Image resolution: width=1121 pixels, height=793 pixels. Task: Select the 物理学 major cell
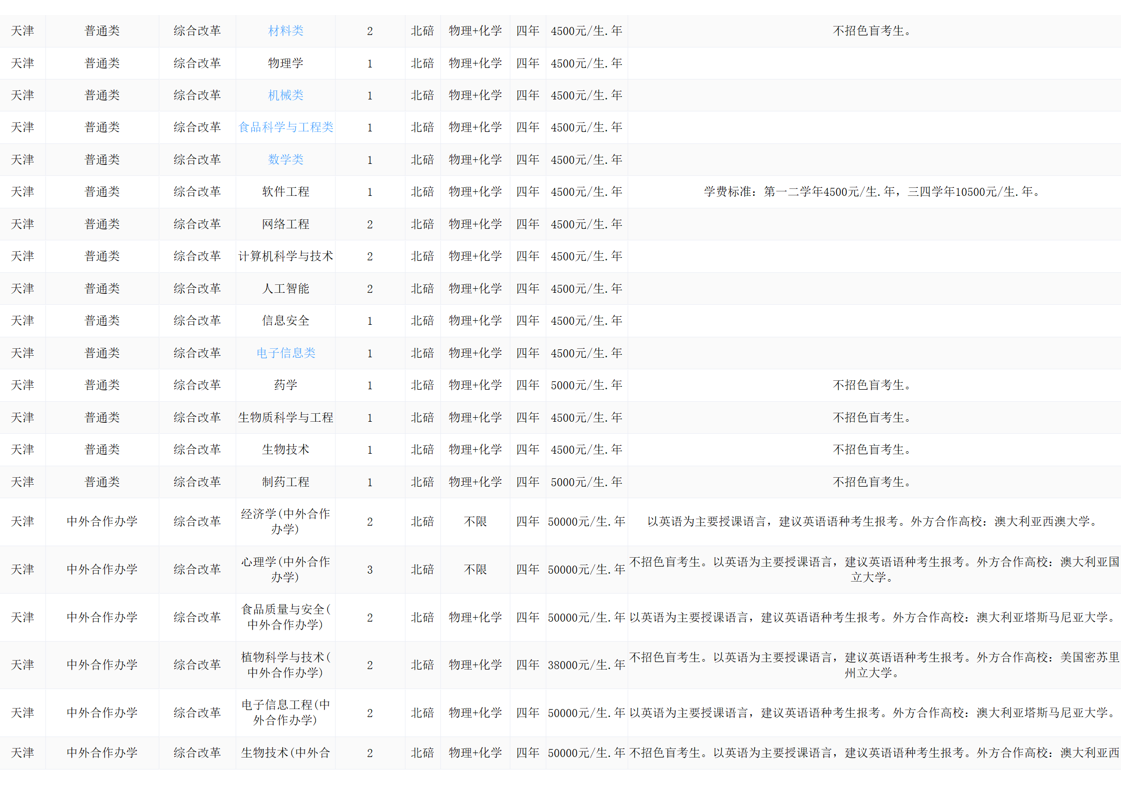tap(286, 63)
